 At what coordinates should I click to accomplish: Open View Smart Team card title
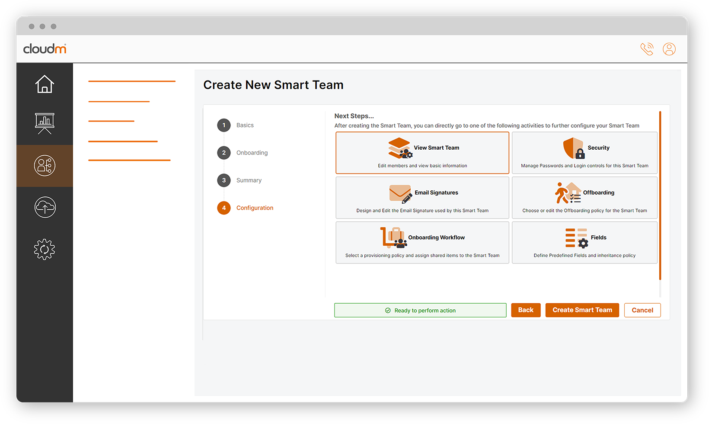click(437, 148)
